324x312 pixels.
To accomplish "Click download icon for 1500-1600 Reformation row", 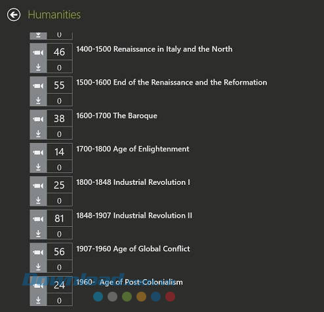I will click(x=38, y=100).
